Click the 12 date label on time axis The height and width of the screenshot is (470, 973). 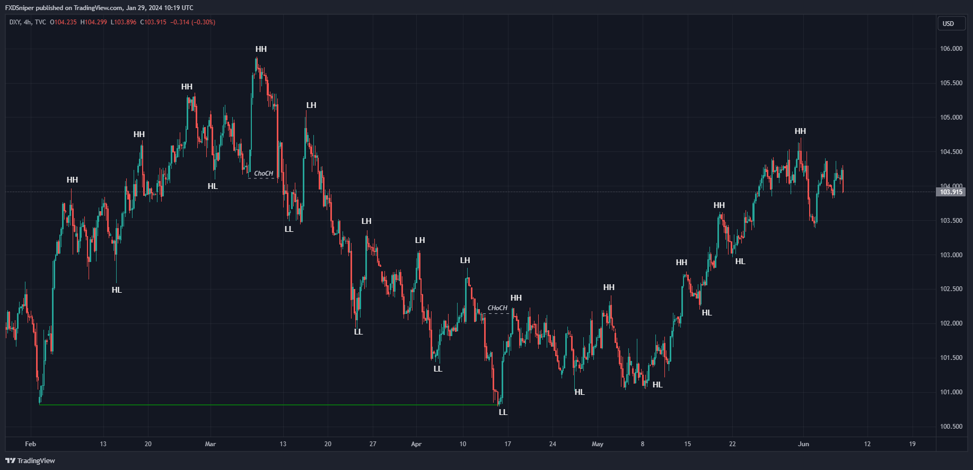(867, 444)
